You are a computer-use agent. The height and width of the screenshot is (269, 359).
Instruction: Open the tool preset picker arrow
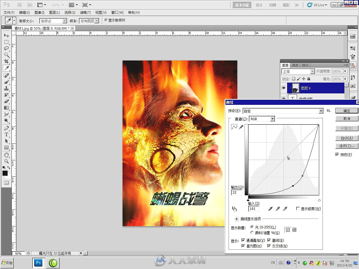pyautogui.click(x=14, y=20)
